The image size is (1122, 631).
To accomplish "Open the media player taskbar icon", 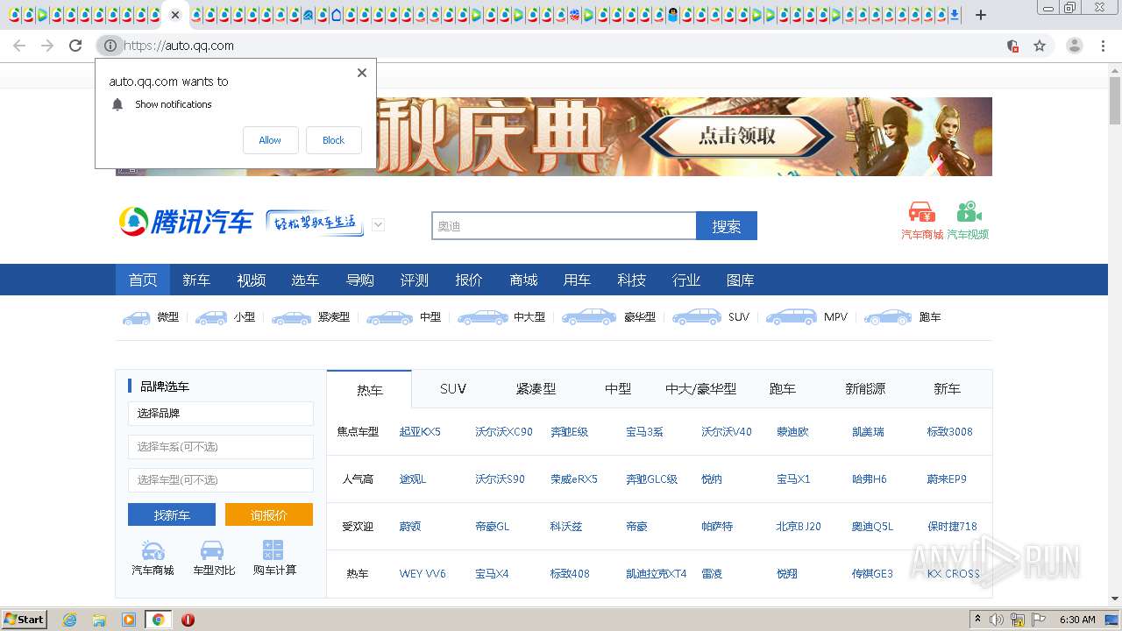I will pyautogui.click(x=129, y=620).
